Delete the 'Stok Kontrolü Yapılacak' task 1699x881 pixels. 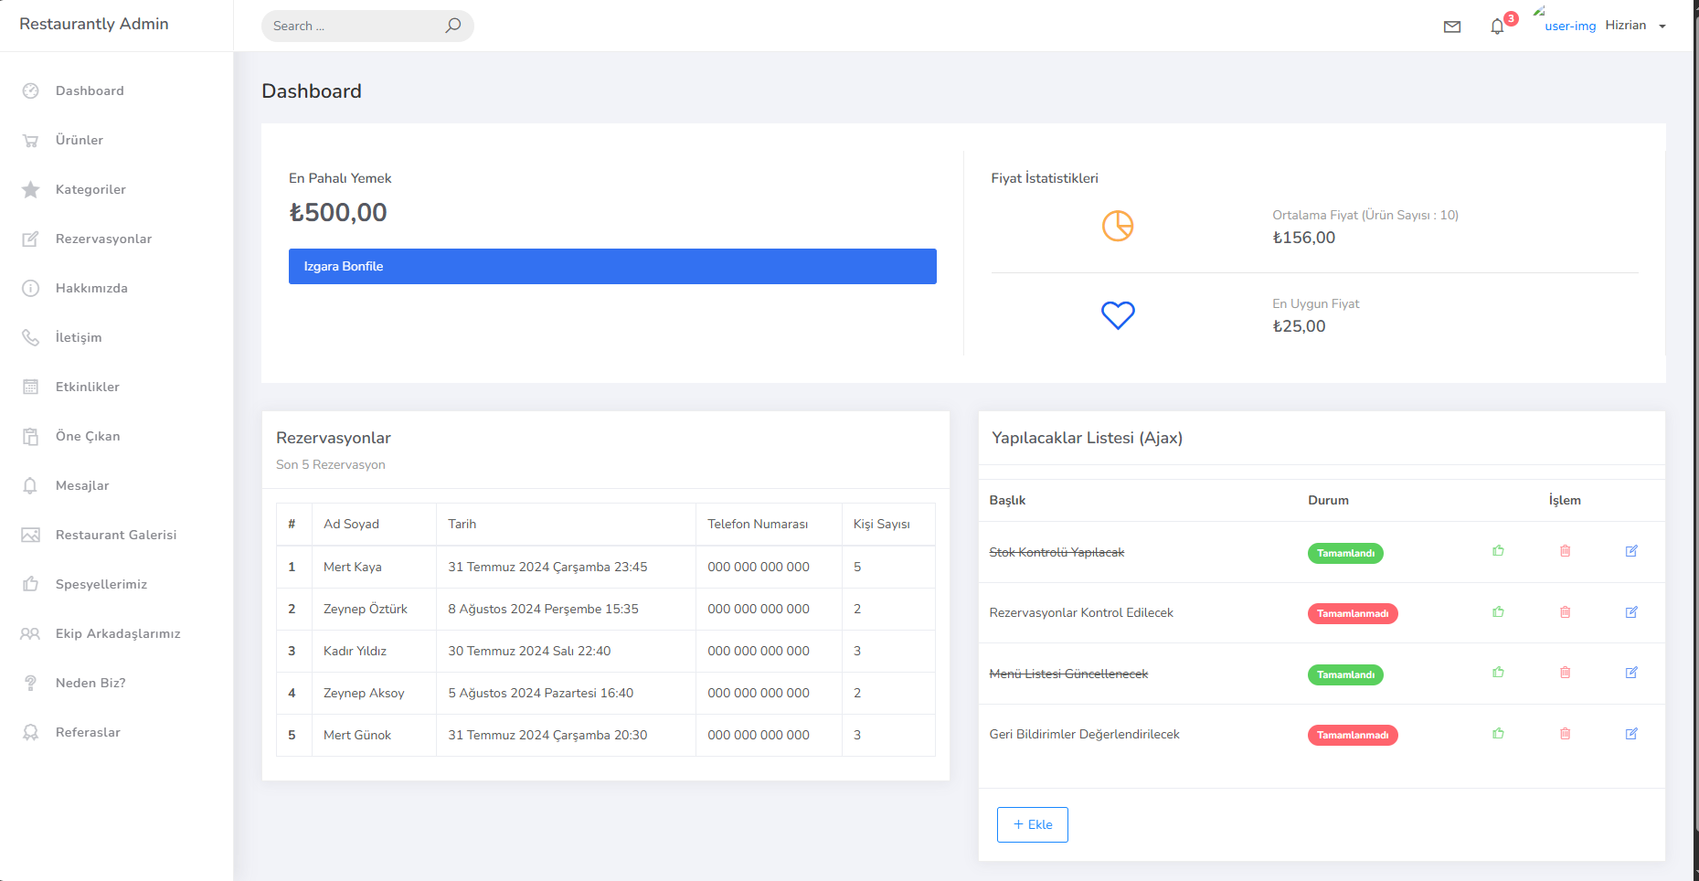tap(1565, 551)
